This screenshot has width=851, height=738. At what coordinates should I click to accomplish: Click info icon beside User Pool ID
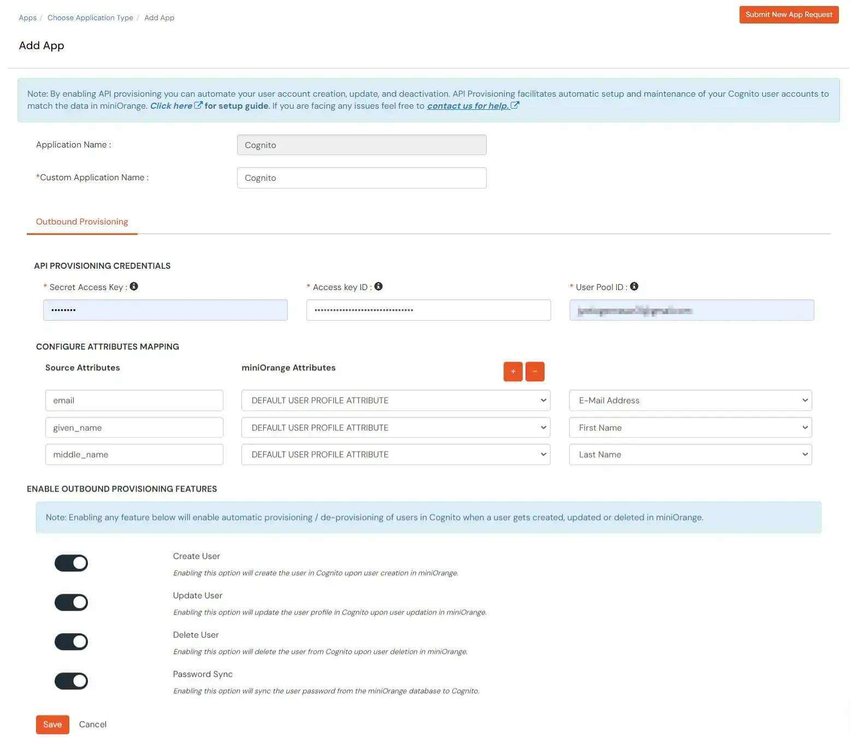(x=634, y=286)
